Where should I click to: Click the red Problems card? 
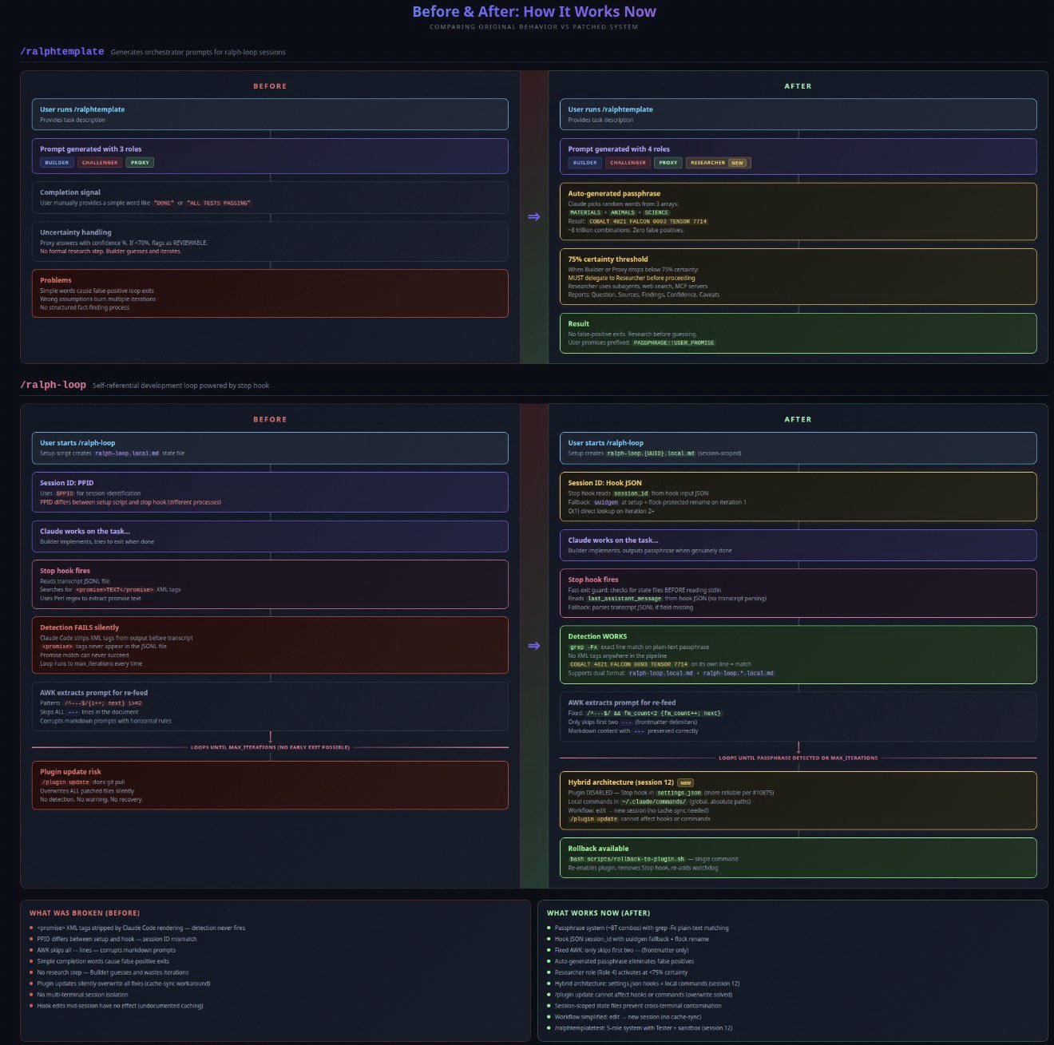pos(270,293)
